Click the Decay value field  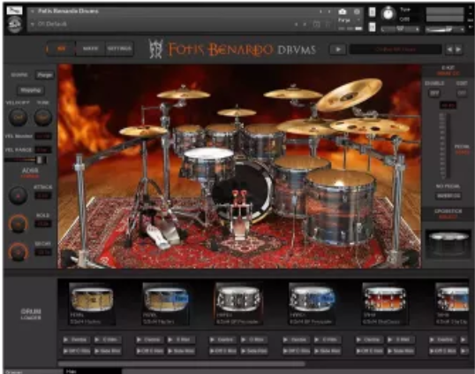pyautogui.click(x=42, y=252)
